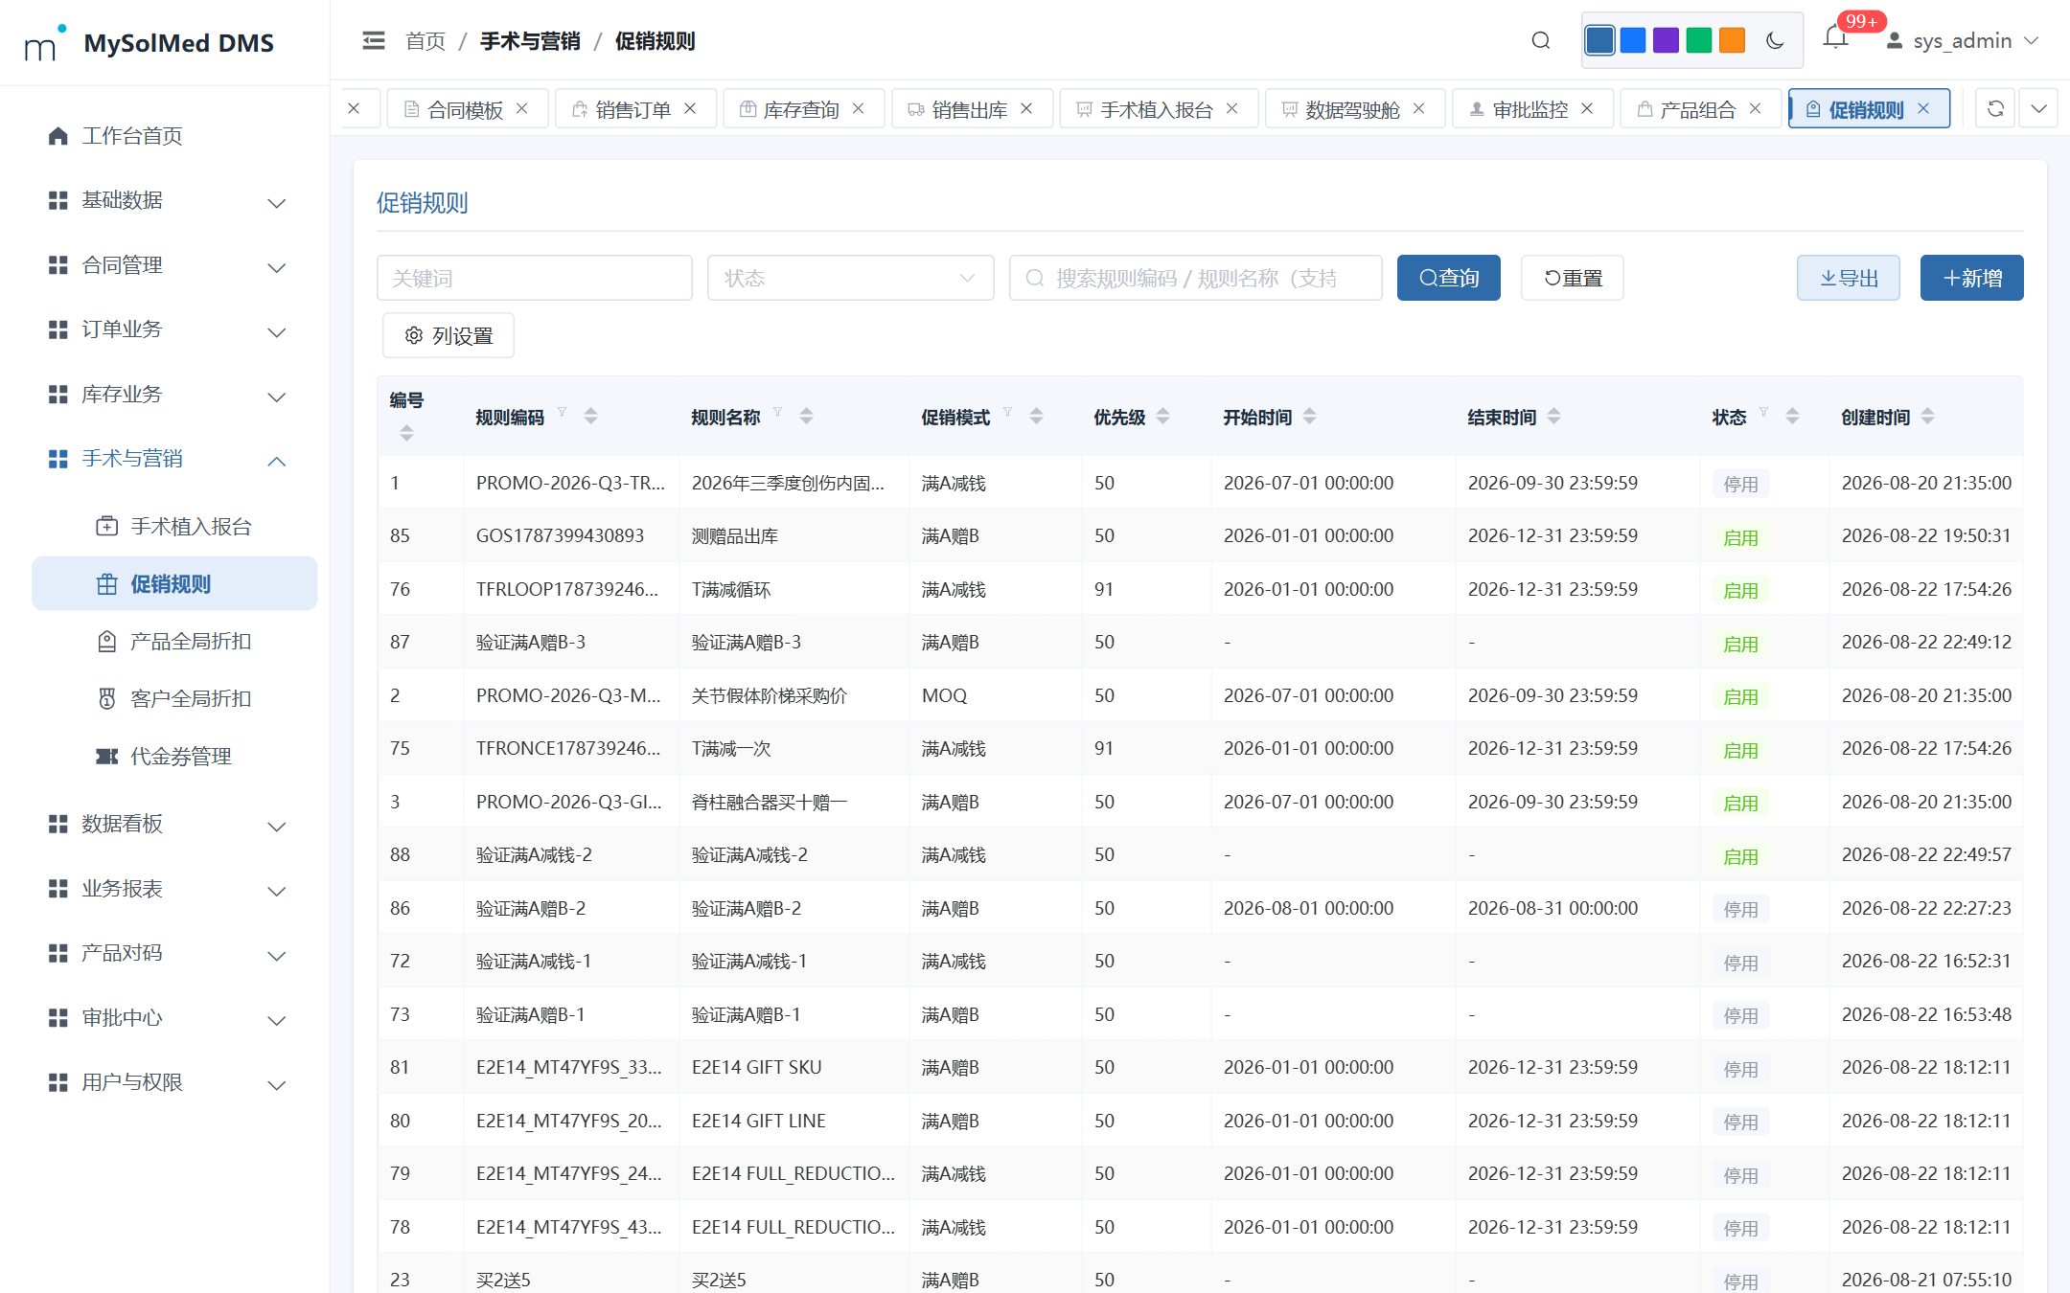This screenshot has height=1293, width=2070.
Task: Filter the 状态 table column header
Action: 1763,413
